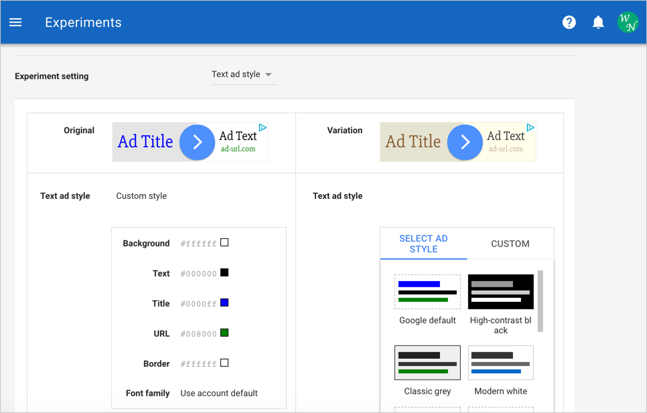Switch to the Custom tab
This screenshot has width=647, height=413.
point(510,244)
